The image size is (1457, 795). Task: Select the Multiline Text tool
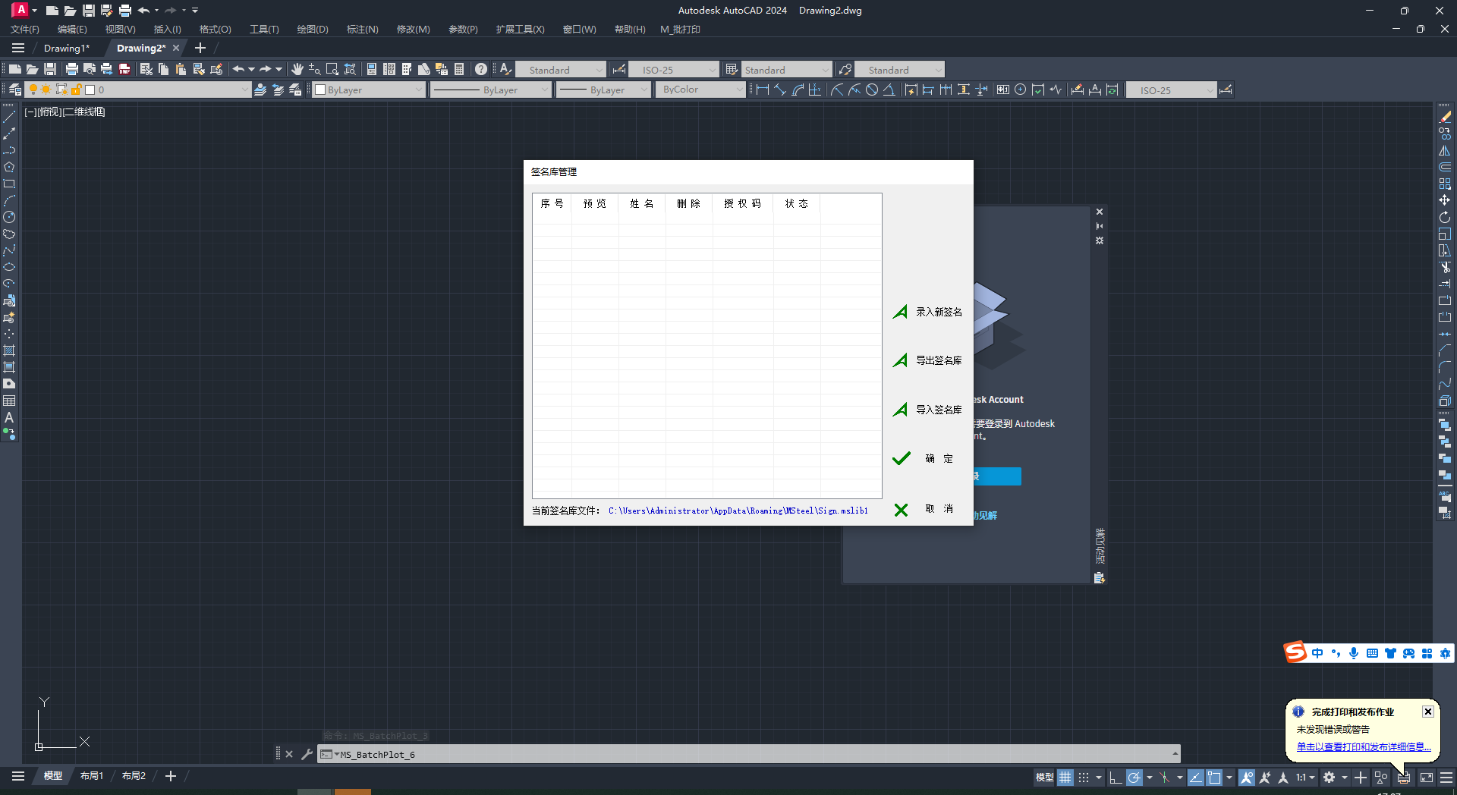(x=9, y=417)
